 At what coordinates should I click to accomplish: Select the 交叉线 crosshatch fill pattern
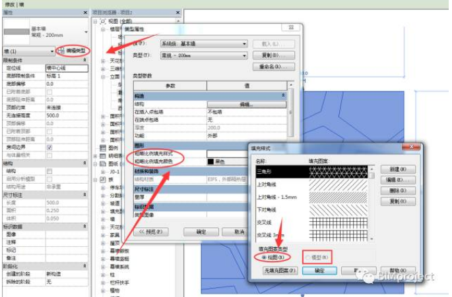click(311, 223)
